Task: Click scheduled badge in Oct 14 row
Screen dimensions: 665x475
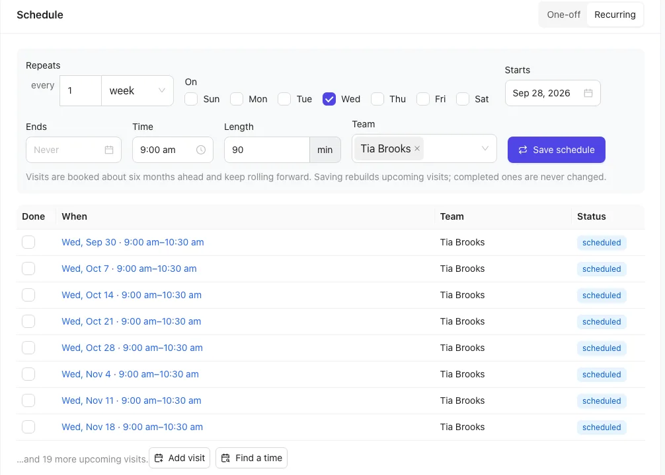Action: (x=602, y=296)
